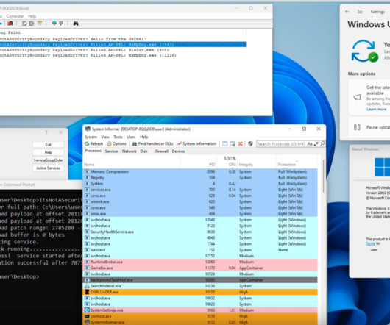
Task: Click the ServiceGroupOrder button
Action: point(49,160)
